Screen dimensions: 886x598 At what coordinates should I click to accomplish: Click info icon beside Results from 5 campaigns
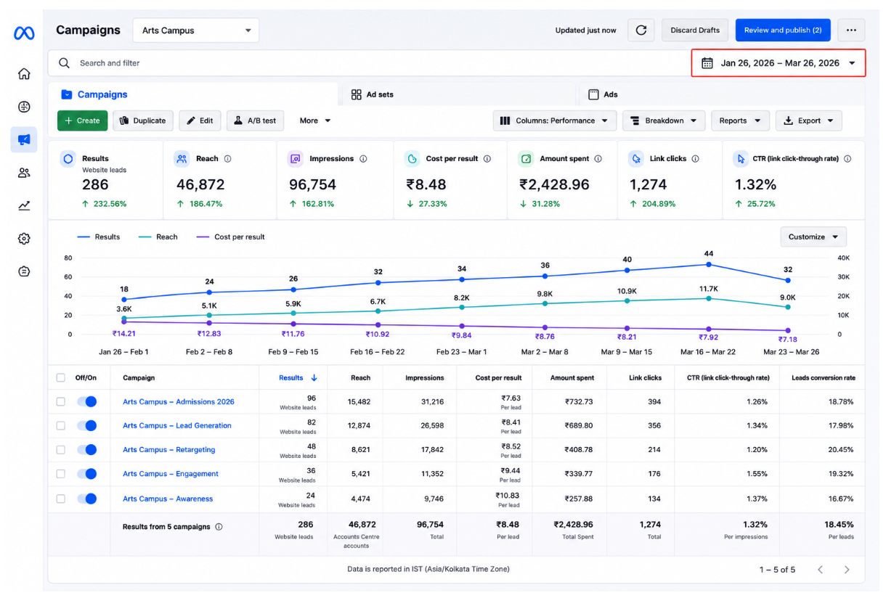tap(219, 527)
